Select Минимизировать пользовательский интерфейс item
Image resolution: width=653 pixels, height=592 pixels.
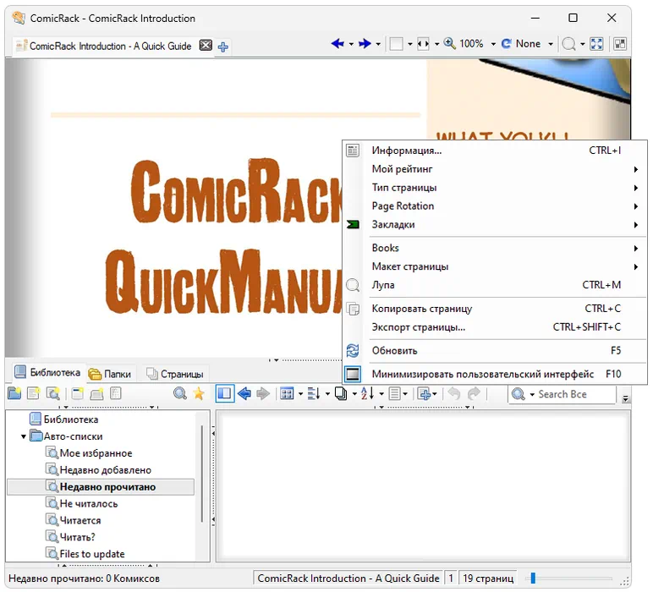495,374
